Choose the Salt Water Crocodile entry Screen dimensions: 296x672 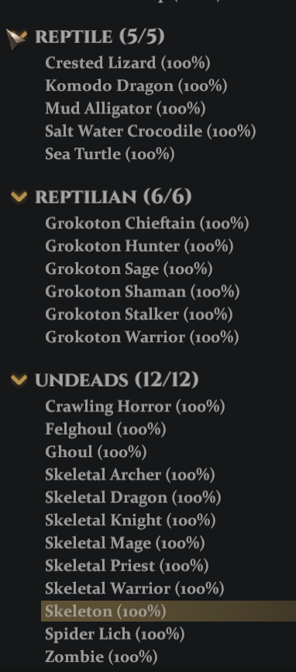pyautogui.click(x=150, y=131)
